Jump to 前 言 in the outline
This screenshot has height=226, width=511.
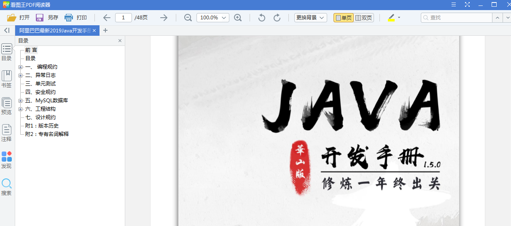31,50
